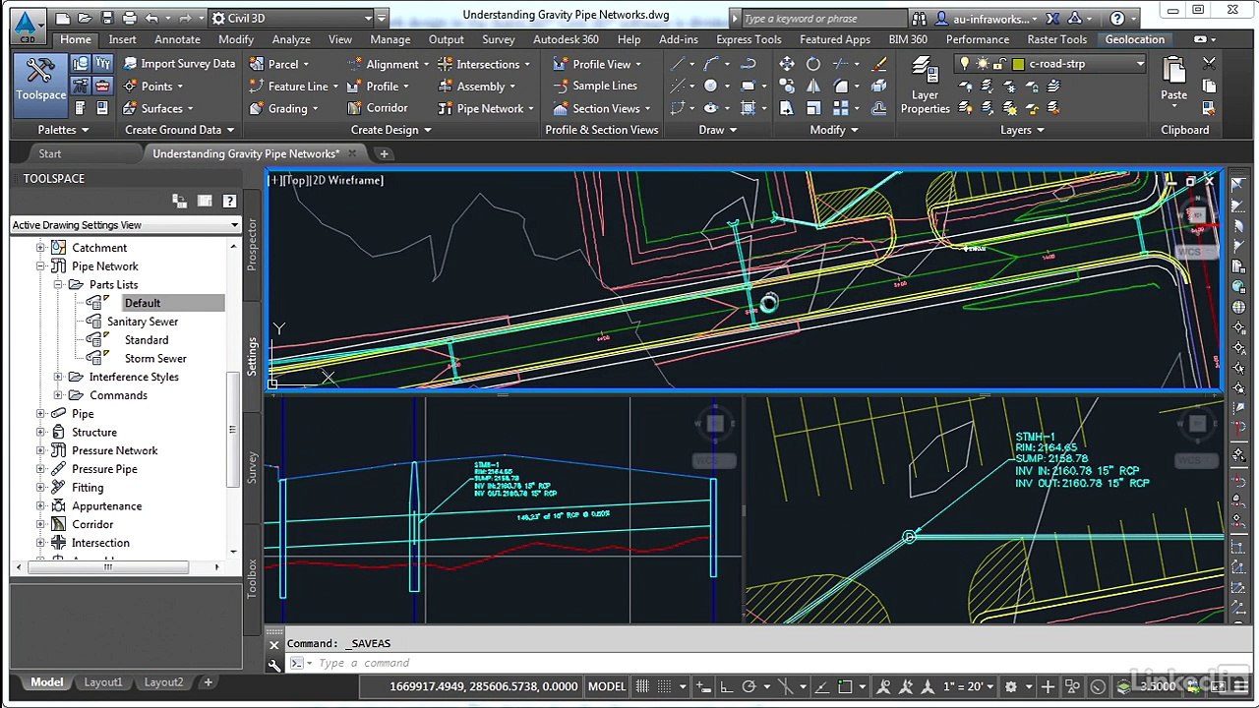The image size is (1259, 708).
Task: Click the Save icon in quick access toolbar
Action: pyautogui.click(x=108, y=18)
